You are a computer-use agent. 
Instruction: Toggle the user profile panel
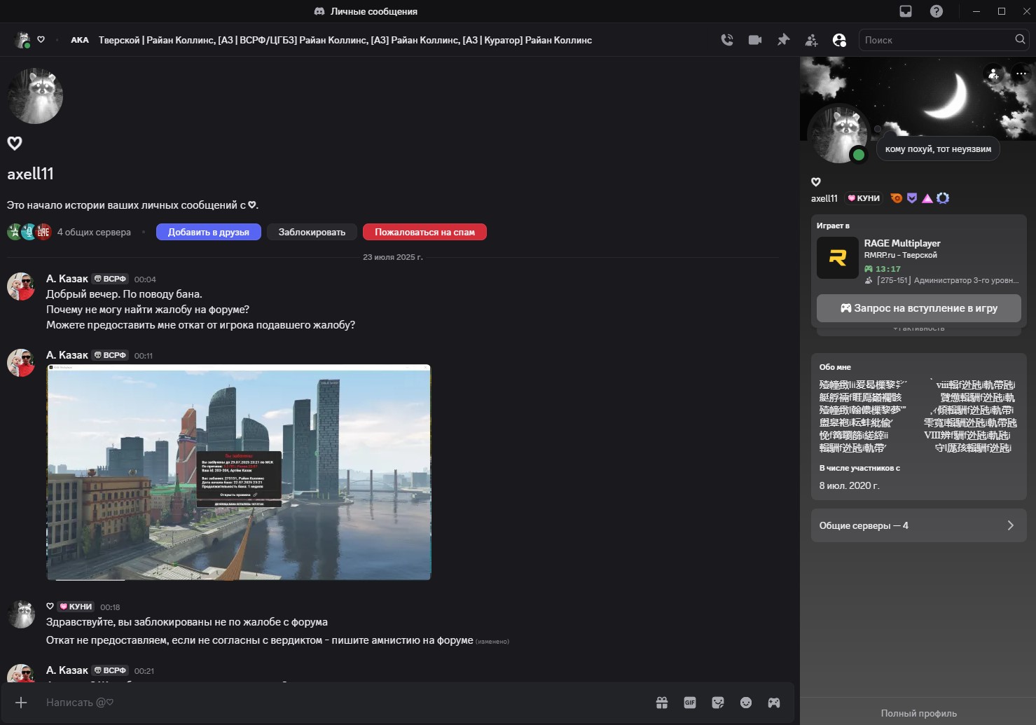tap(839, 40)
